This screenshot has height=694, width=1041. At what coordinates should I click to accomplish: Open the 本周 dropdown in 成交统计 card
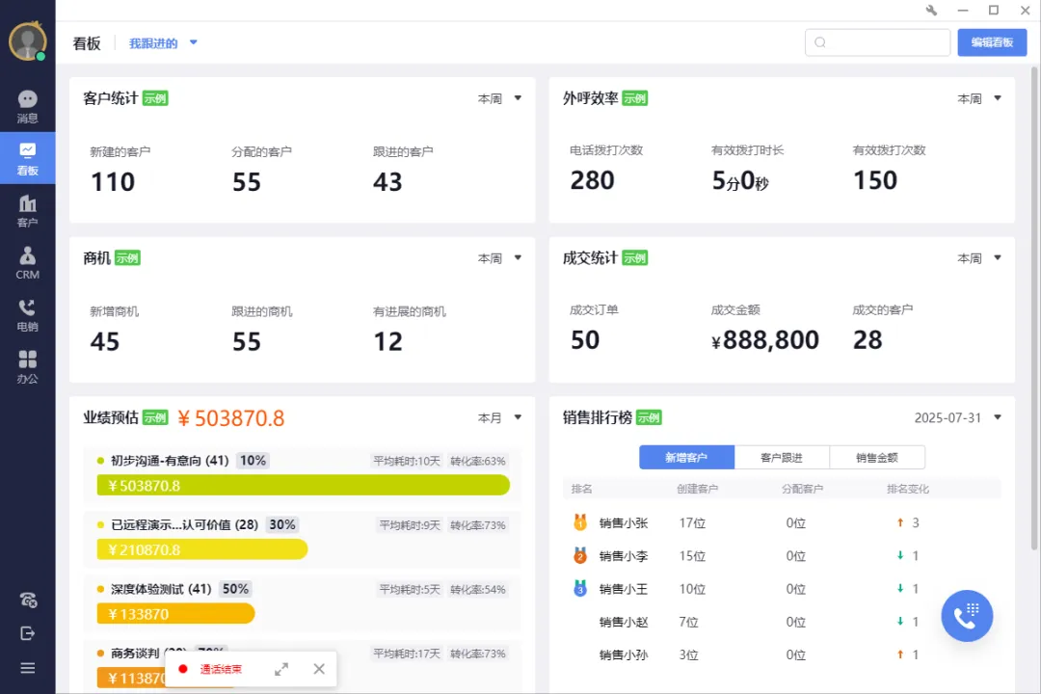[x=979, y=258]
